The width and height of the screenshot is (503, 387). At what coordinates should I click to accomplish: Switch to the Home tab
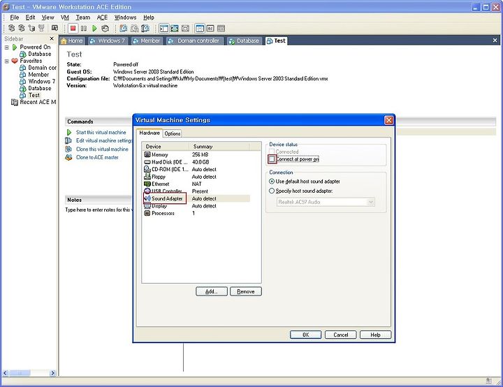(x=72, y=41)
